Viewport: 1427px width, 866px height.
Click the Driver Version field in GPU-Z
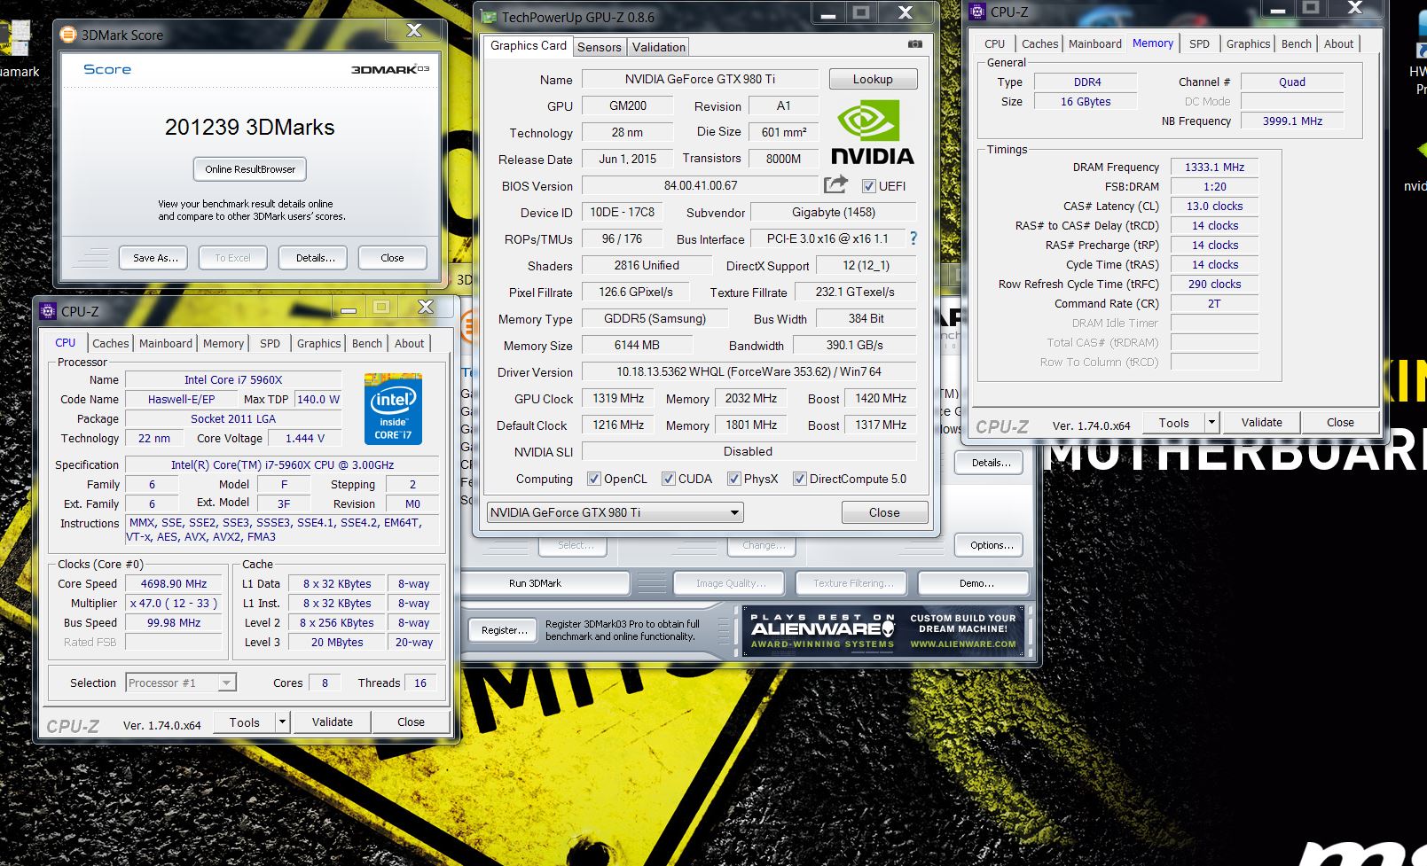(x=749, y=371)
